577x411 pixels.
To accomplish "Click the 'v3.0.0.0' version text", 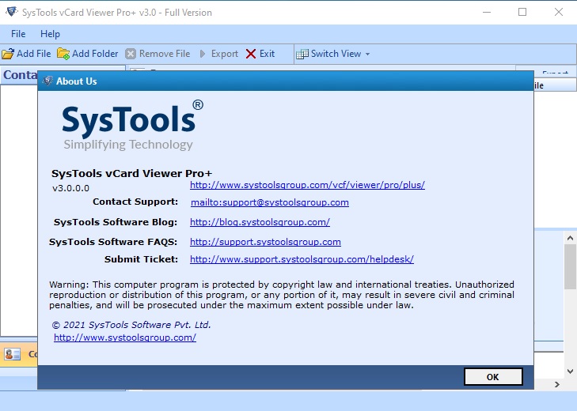I will coord(70,188).
